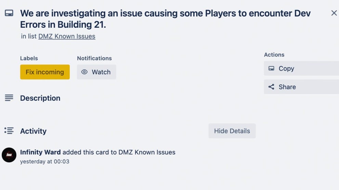The height and width of the screenshot is (190, 339).
Task: Click the Share network icon
Action: pos(271,87)
